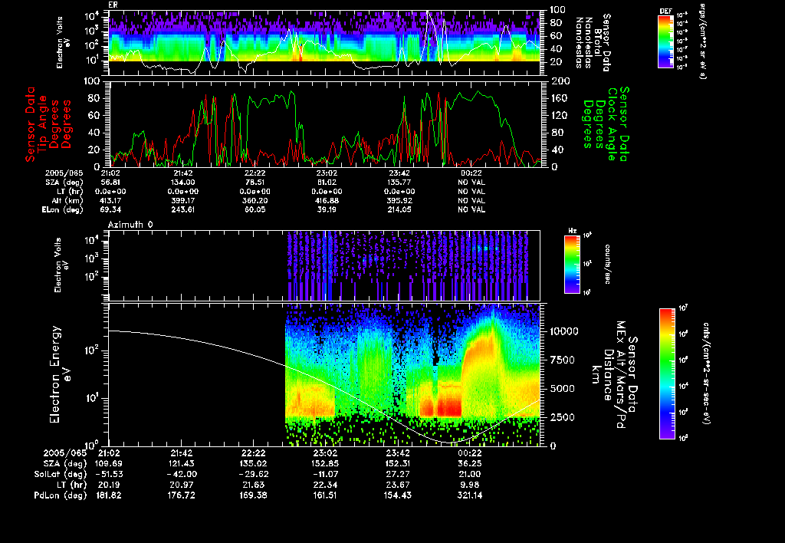Click the 'Azimuth 0' panel title
The width and height of the screenshot is (785, 543).
130,225
